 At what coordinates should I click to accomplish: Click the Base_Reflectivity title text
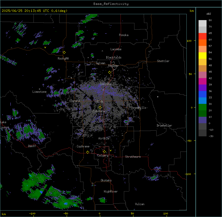click(x=111, y=4)
